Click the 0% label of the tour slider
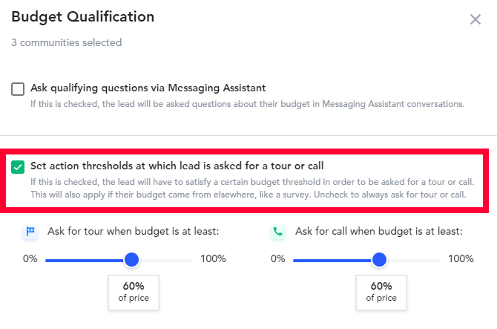This screenshot has height=329, width=497. click(30, 259)
